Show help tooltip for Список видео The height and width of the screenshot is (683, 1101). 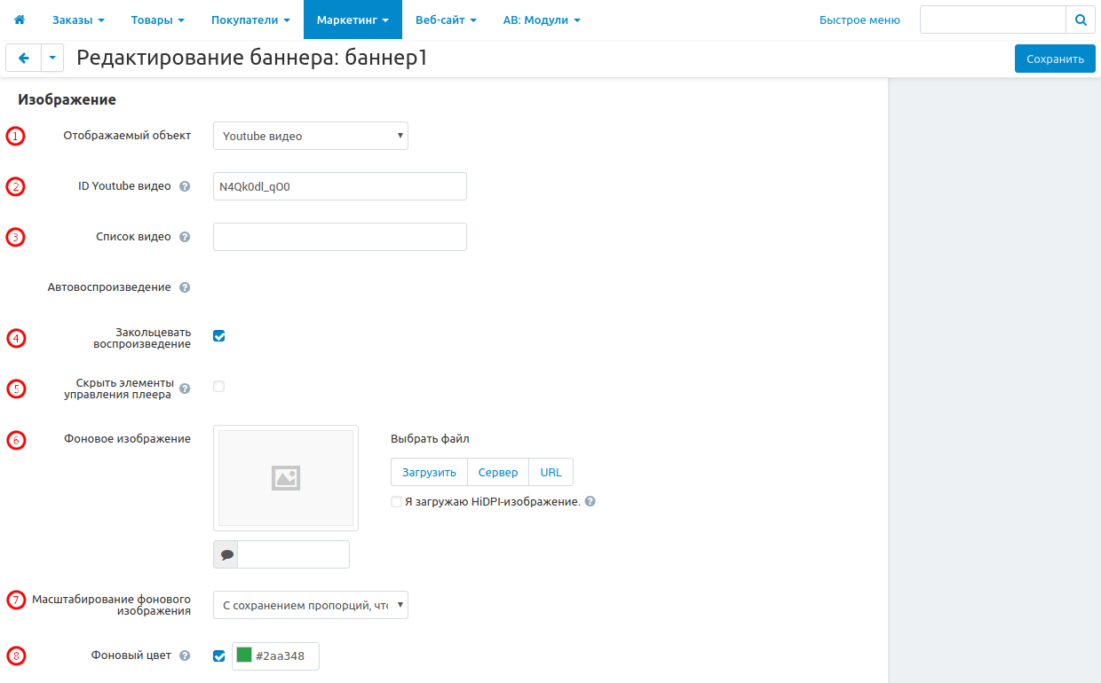point(185,238)
